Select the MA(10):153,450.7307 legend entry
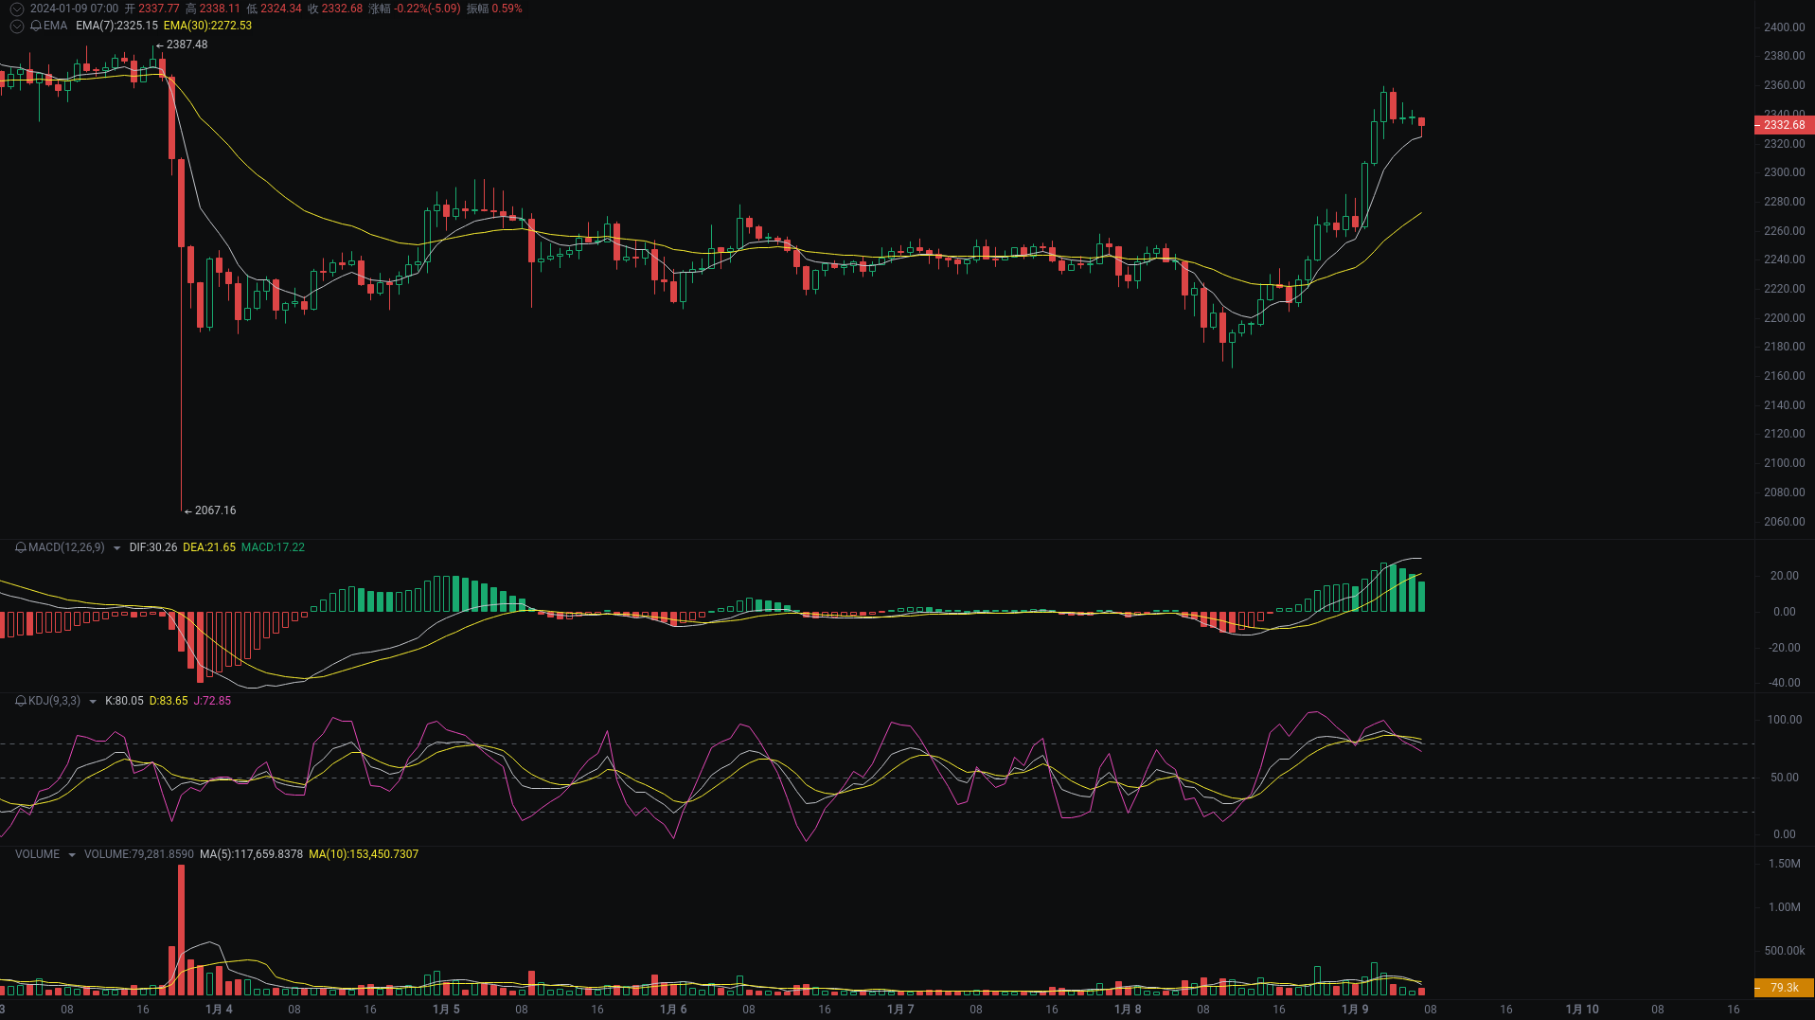Viewport: 1815px width, 1020px height. point(365,853)
